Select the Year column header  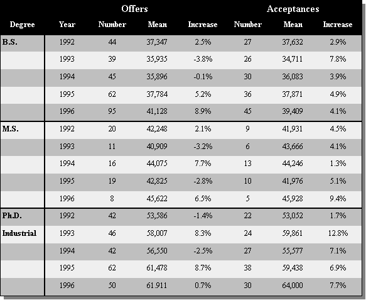click(x=67, y=25)
